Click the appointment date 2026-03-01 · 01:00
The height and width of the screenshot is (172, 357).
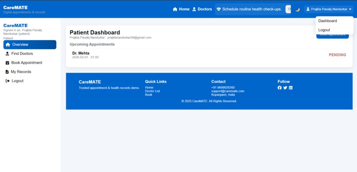pyautogui.click(x=85, y=57)
